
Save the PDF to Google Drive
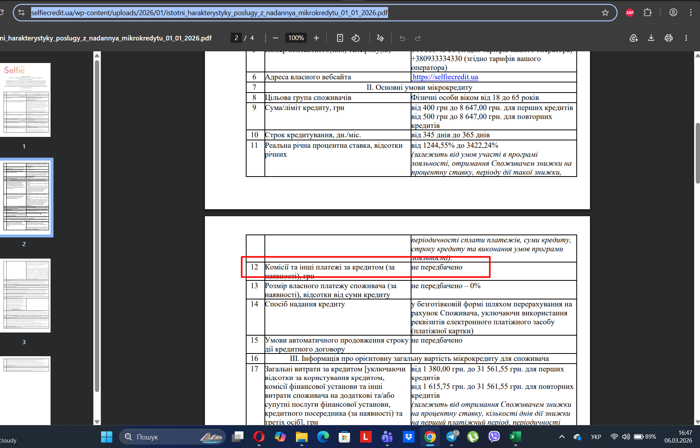[633, 38]
